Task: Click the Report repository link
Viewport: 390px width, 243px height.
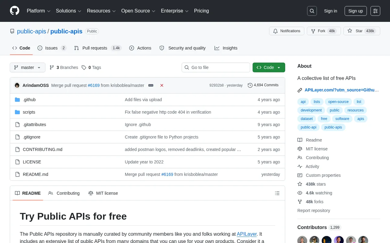Action: click(314, 210)
